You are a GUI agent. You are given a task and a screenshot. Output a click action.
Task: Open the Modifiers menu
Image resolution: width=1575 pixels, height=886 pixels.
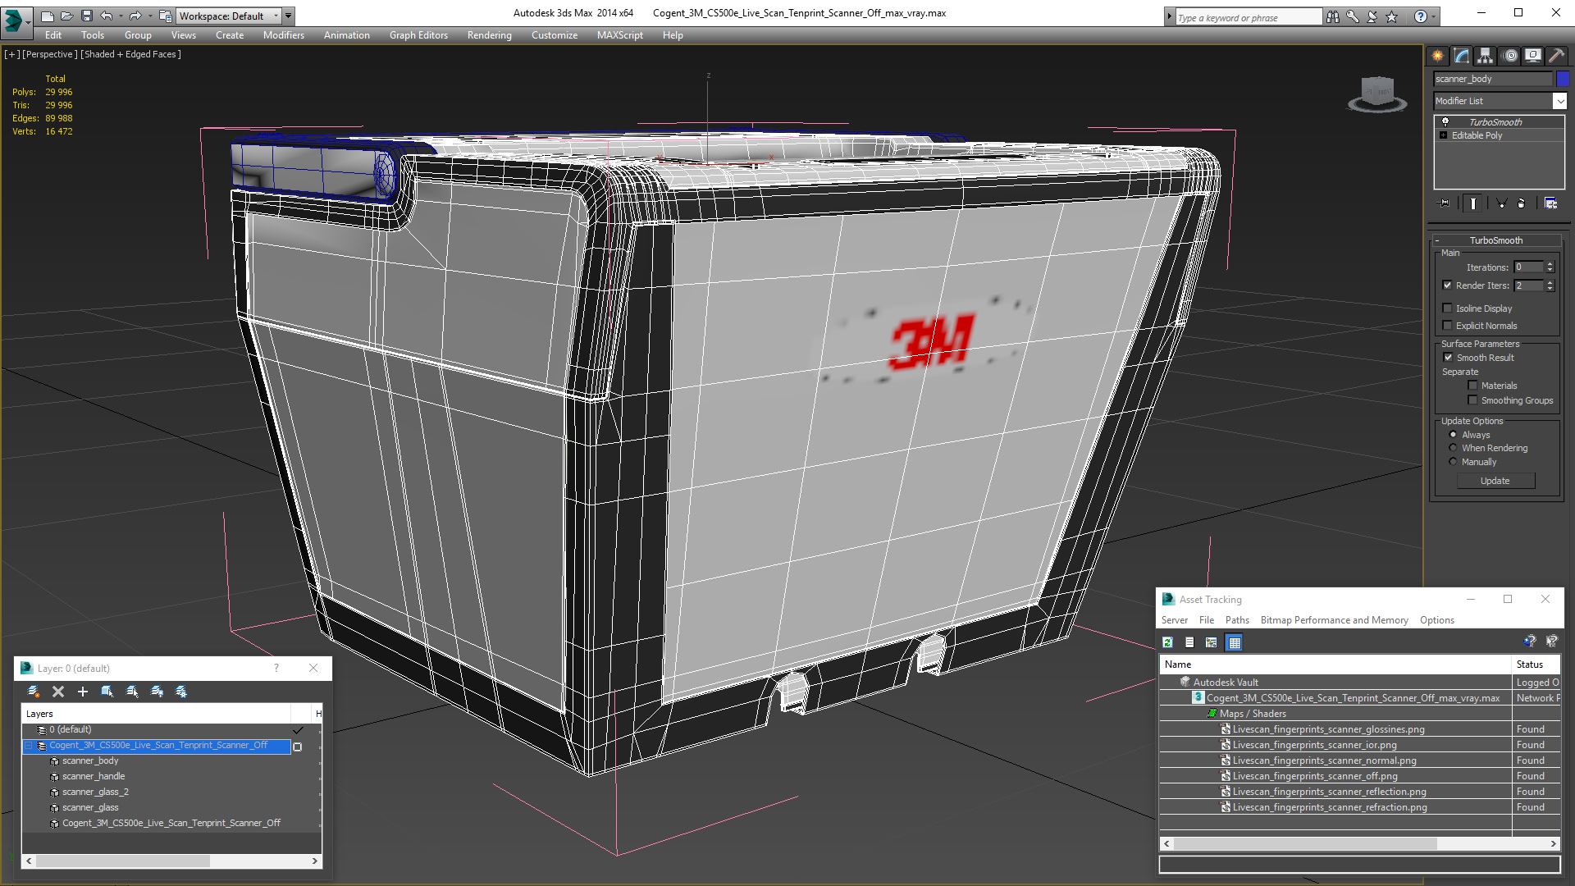283,35
